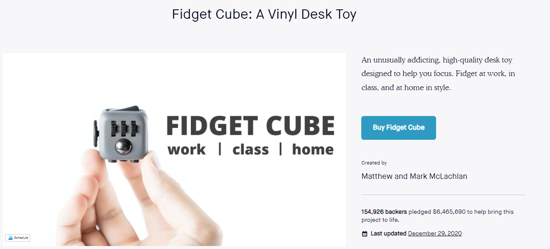Click the Last updated label text
The image size is (550, 249).
click(x=388, y=233)
